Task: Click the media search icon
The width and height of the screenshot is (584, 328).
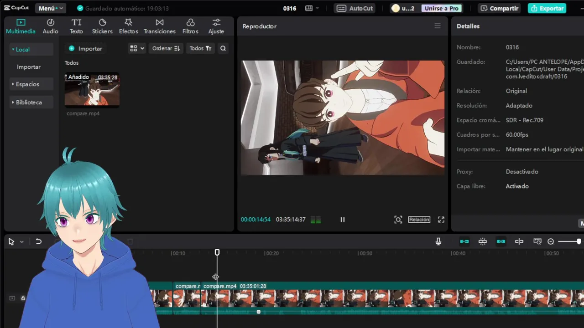Action: pyautogui.click(x=223, y=48)
